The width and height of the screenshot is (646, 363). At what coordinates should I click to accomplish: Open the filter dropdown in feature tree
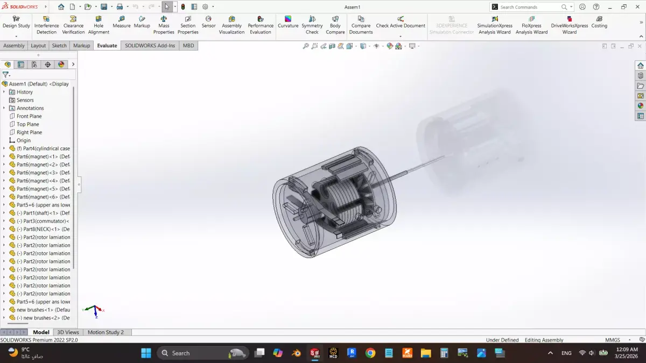click(6, 75)
